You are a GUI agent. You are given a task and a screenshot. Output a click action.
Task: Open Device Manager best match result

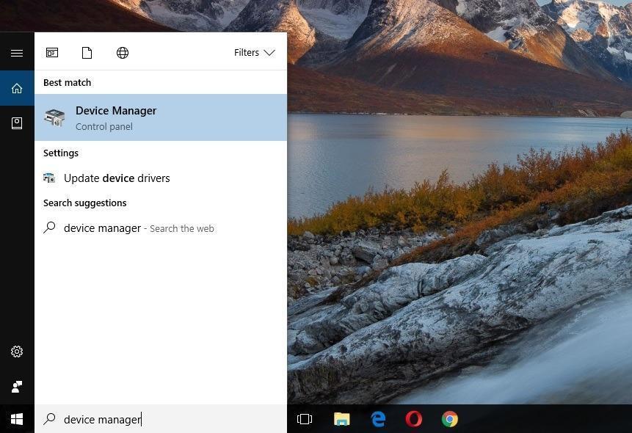click(x=161, y=117)
